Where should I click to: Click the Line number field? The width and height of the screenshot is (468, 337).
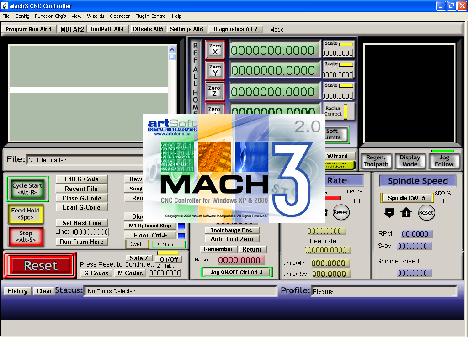click(x=91, y=232)
